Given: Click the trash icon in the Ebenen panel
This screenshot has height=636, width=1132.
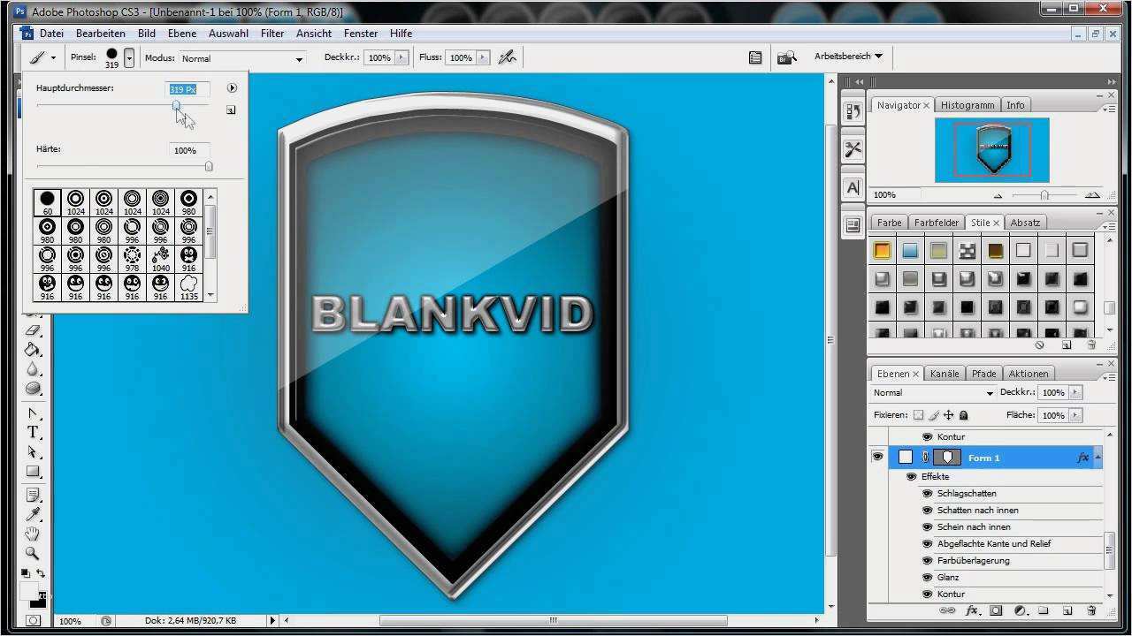Looking at the screenshot, I should coord(1091,610).
